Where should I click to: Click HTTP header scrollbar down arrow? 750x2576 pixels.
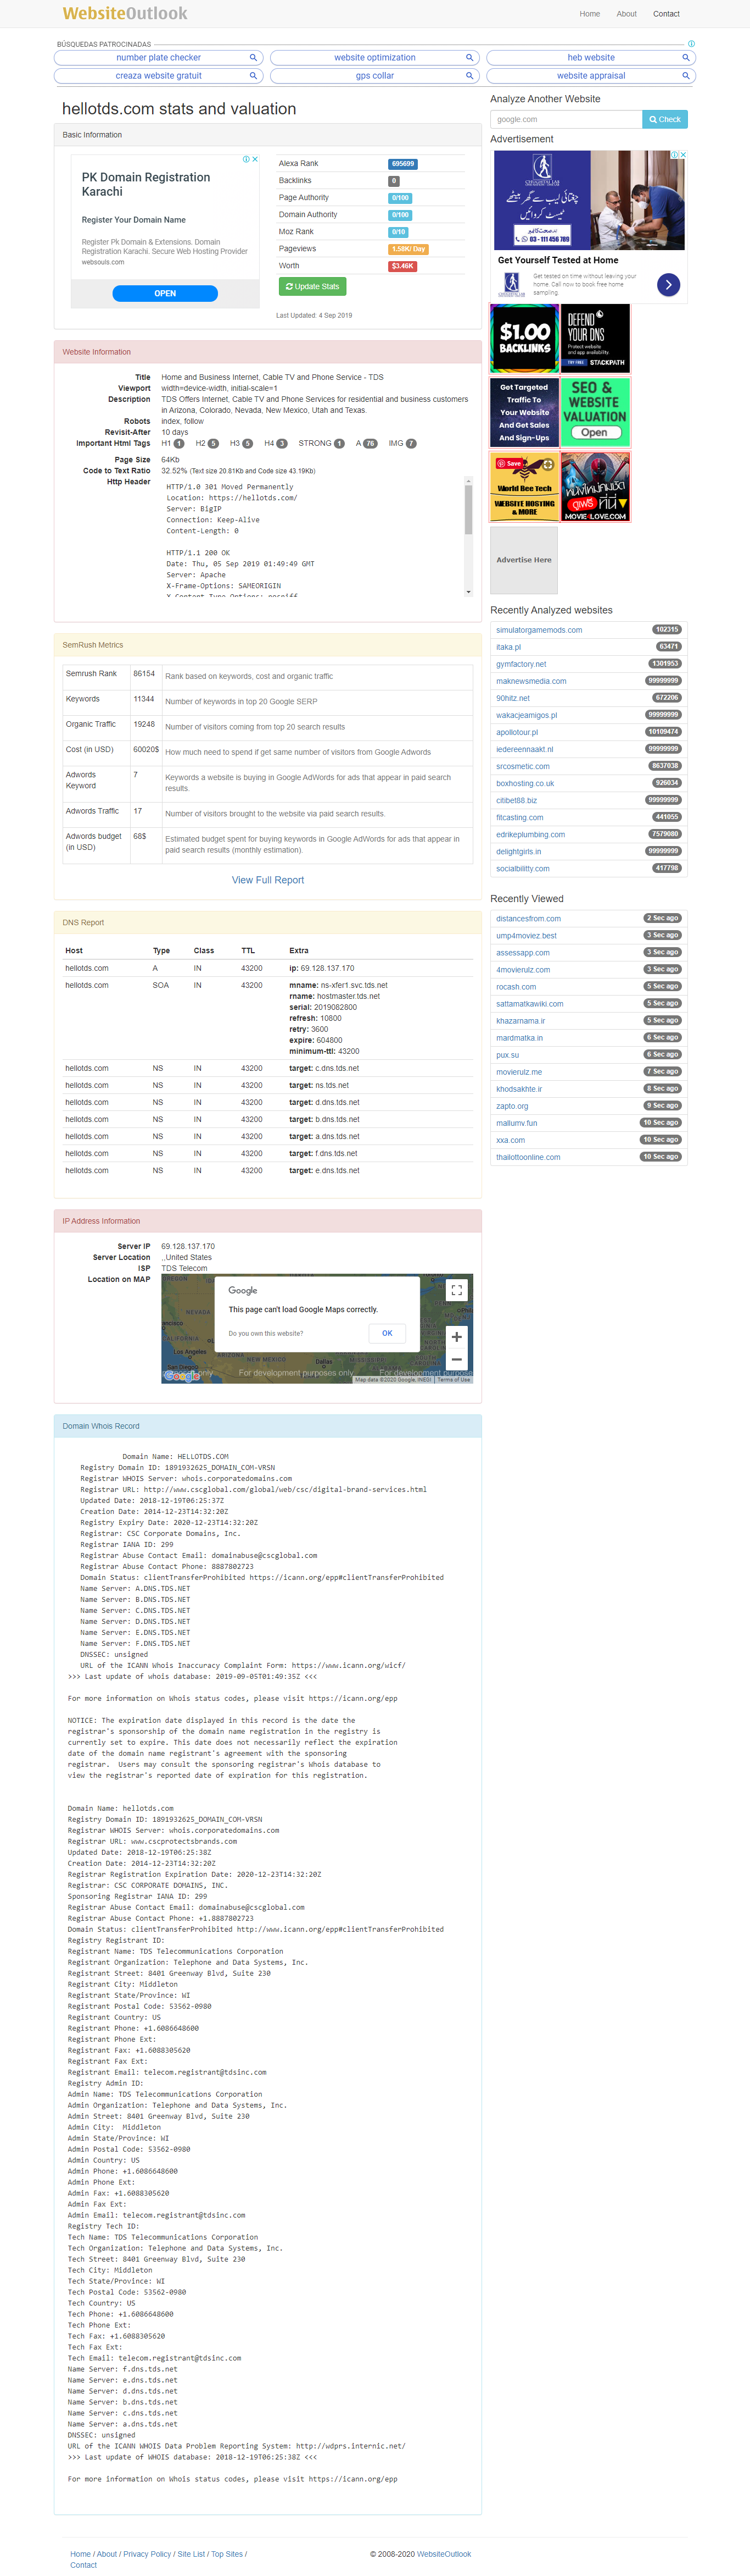[468, 592]
